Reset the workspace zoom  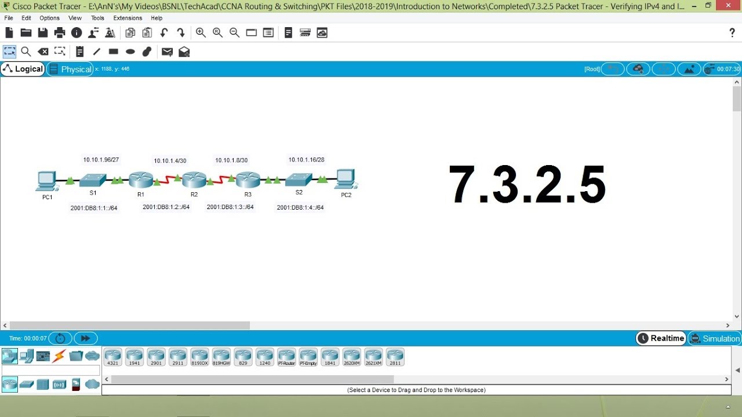pos(217,32)
